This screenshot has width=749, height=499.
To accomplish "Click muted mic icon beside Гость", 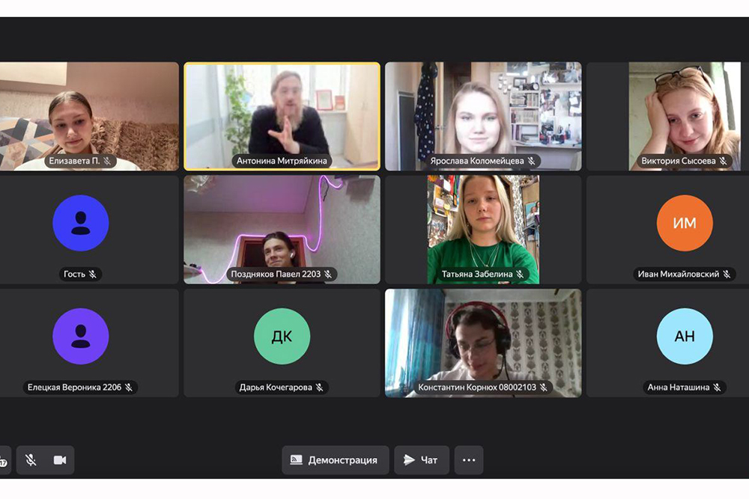I will click(x=93, y=274).
